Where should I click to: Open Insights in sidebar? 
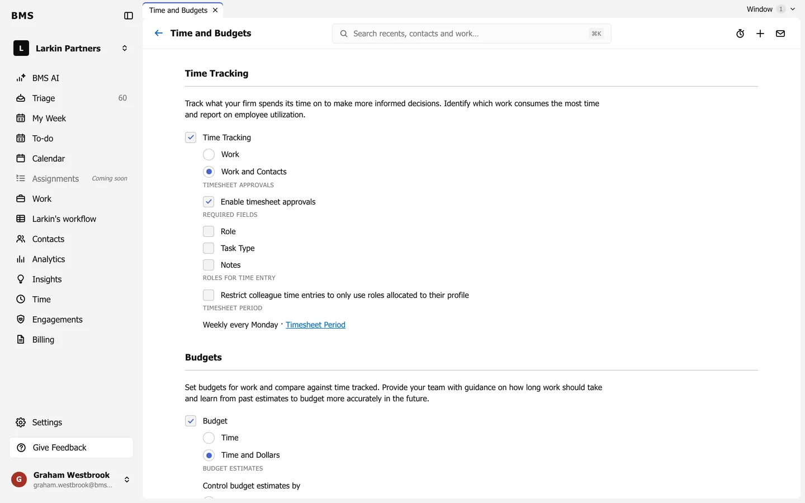tap(72, 279)
